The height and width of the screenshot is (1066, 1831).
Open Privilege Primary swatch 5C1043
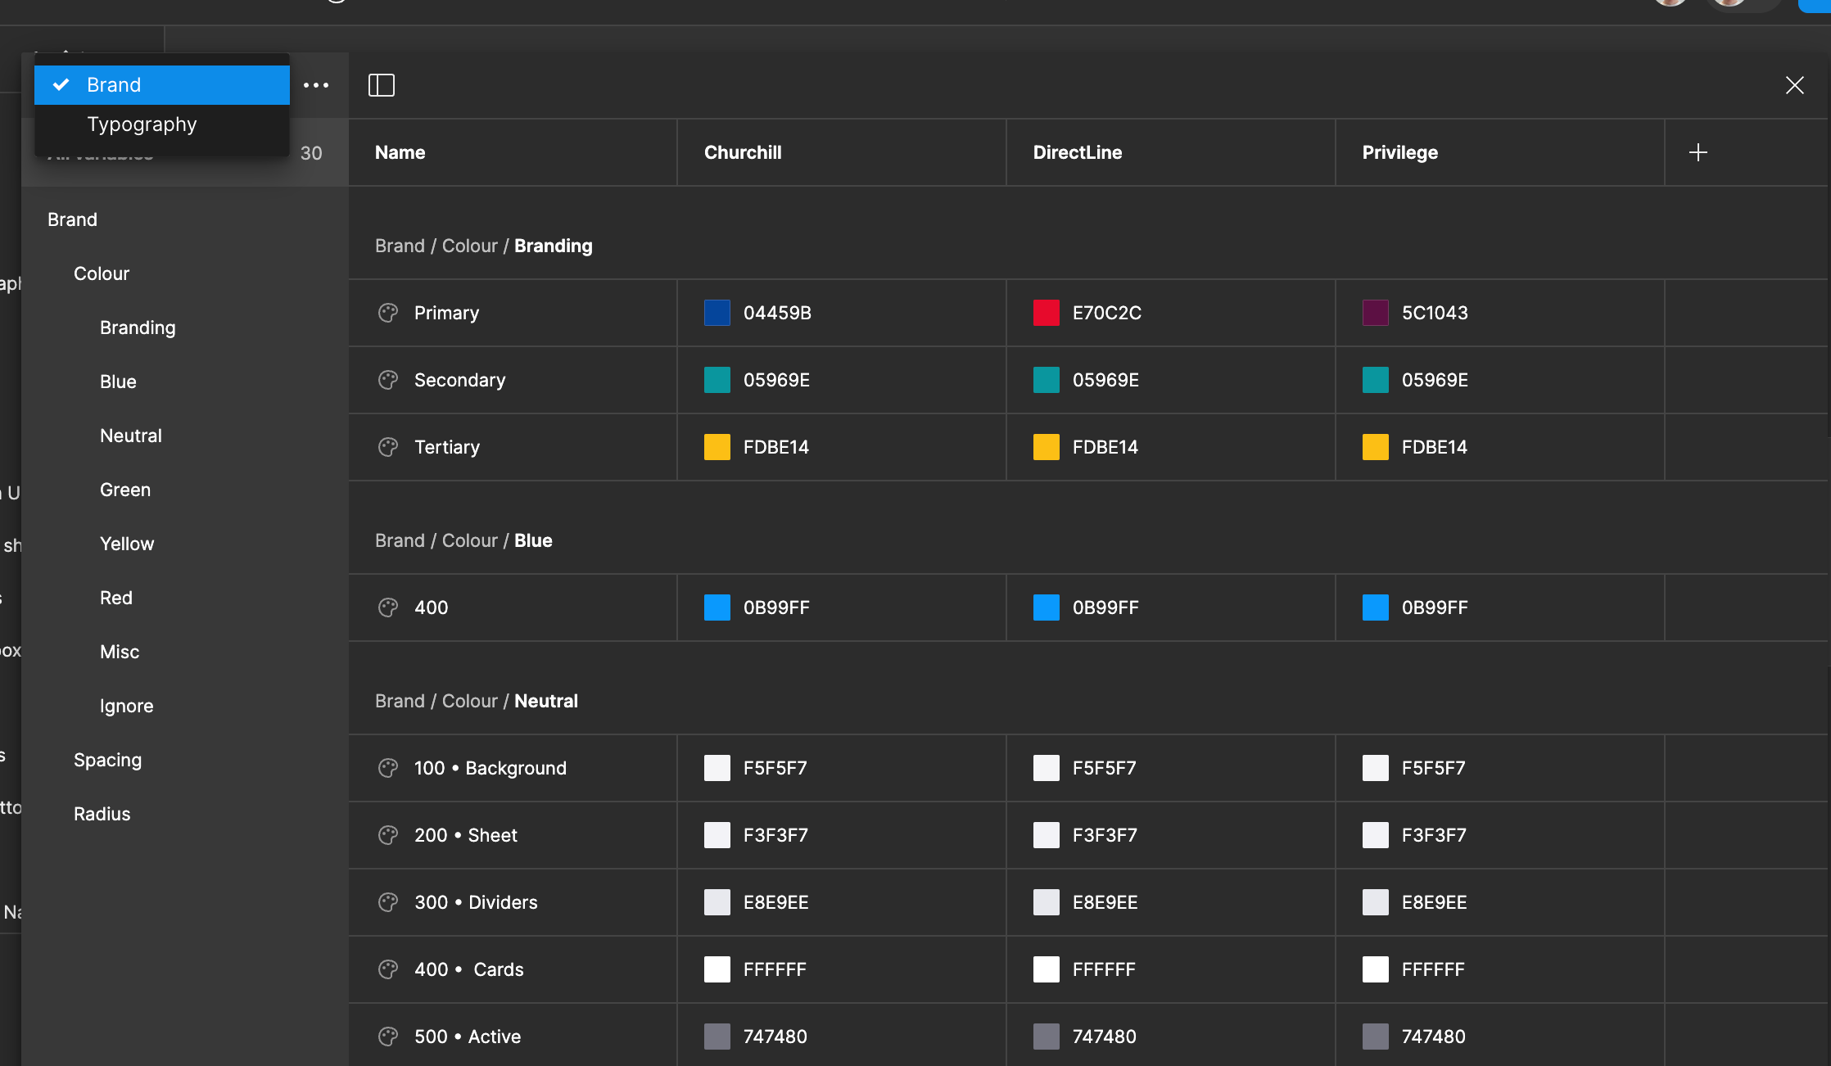click(1376, 313)
